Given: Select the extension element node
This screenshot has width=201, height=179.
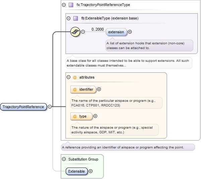Looking at the screenshot, I should tap(116, 32).
